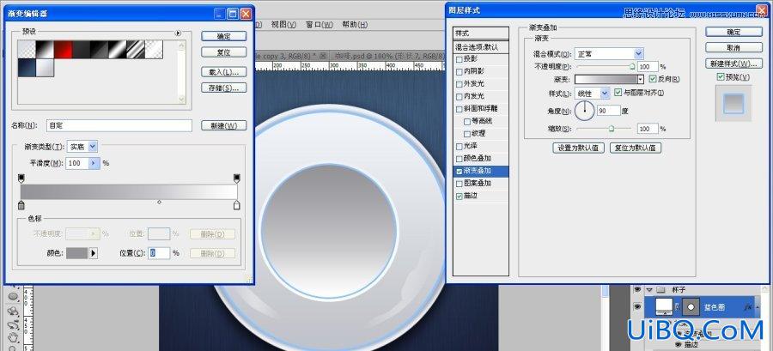Enable the 投影 drop shadow checkbox
Viewport: 773px width, 351px height.
[460, 59]
